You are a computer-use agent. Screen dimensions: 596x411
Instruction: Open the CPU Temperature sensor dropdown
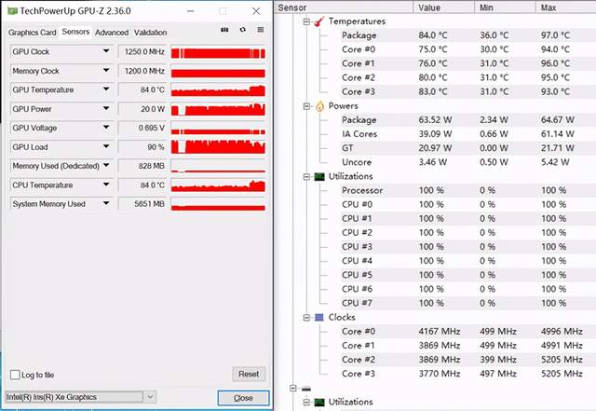106,185
